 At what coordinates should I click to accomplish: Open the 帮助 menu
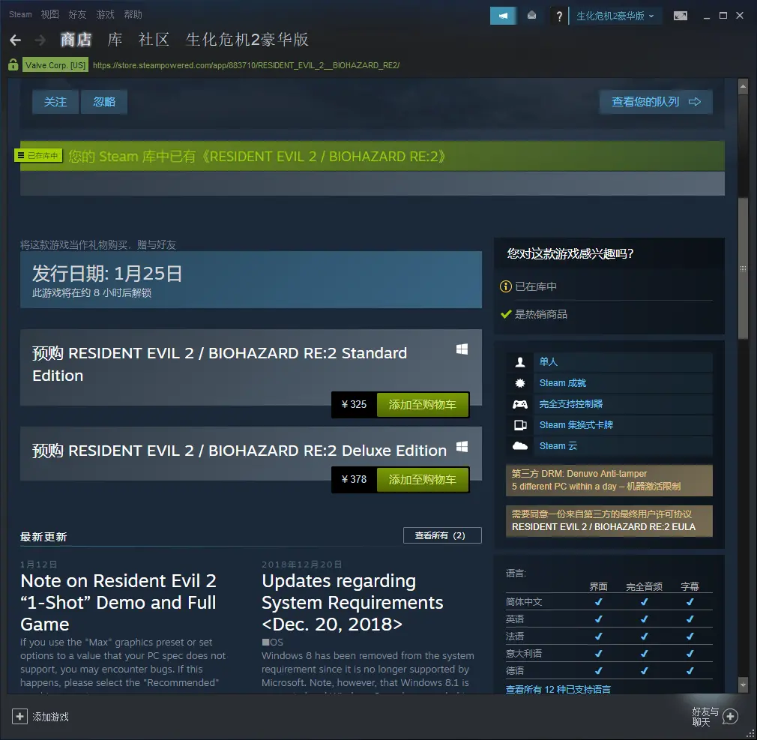tap(133, 14)
